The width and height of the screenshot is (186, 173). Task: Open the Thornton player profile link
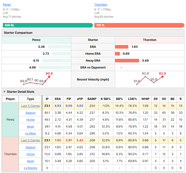[x=101, y=5]
